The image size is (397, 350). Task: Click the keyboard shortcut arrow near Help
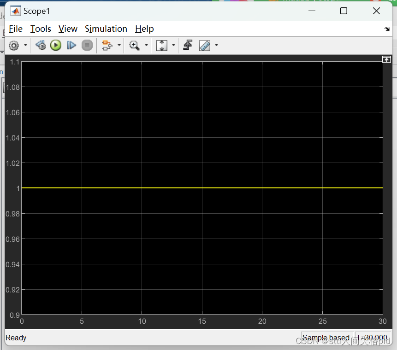tap(387, 29)
